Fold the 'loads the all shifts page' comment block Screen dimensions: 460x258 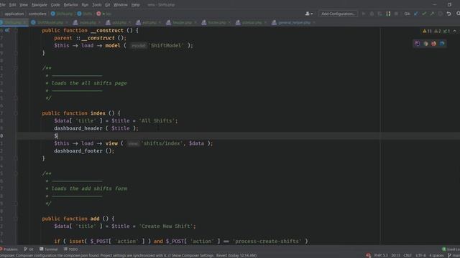click(x=16, y=68)
